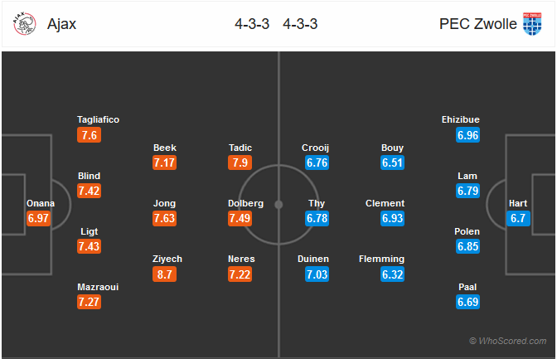This screenshot has height=359, width=557.
Task: Click the Ajax club crest icon
Action: [x=25, y=24]
